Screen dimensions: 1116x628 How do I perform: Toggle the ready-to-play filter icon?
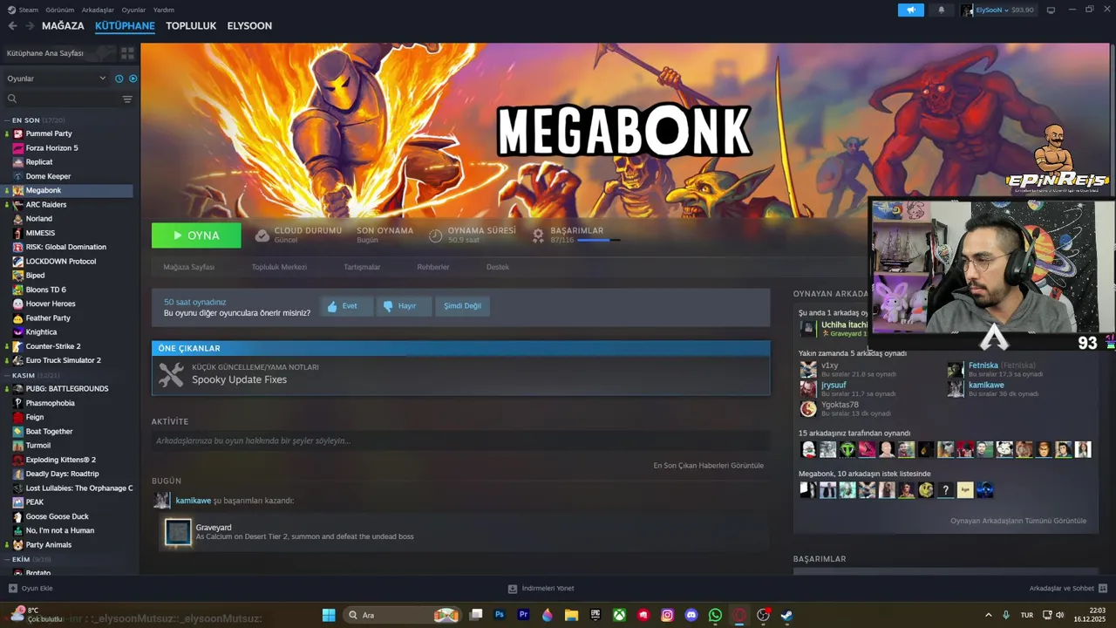tap(133, 78)
